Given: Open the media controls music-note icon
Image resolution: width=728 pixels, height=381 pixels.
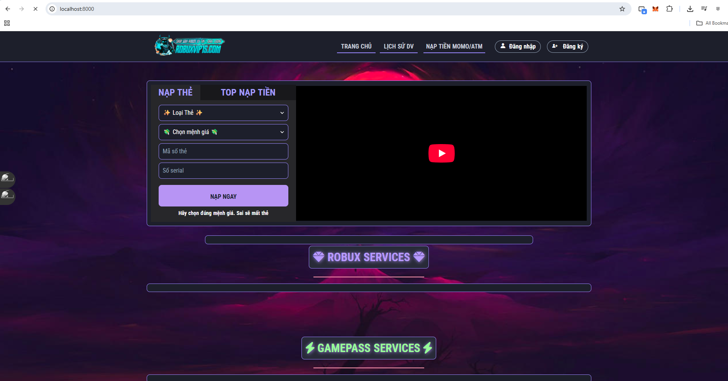Looking at the screenshot, I should pyautogui.click(x=704, y=9).
